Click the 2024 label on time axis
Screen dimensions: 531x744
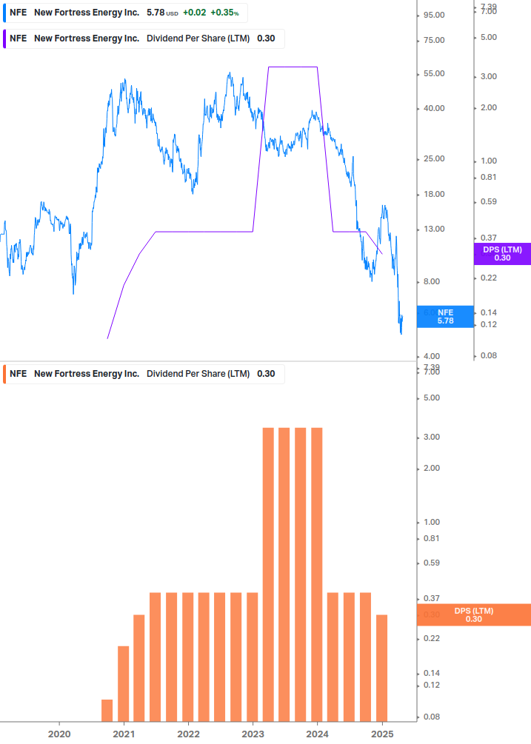click(x=318, y=734)
